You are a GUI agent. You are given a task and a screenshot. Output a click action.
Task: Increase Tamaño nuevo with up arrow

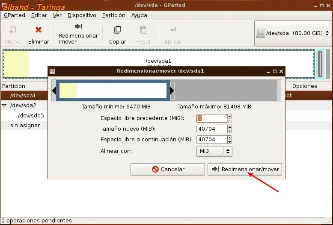coord(229,127)
